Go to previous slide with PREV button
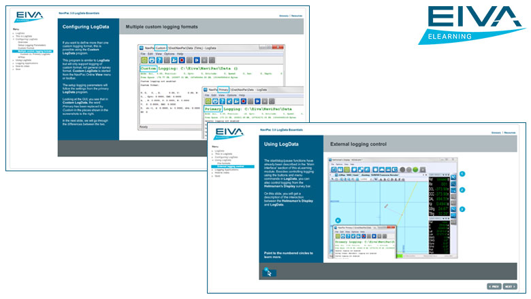Viewport: 531px width, 299px height. coord(494,287)
